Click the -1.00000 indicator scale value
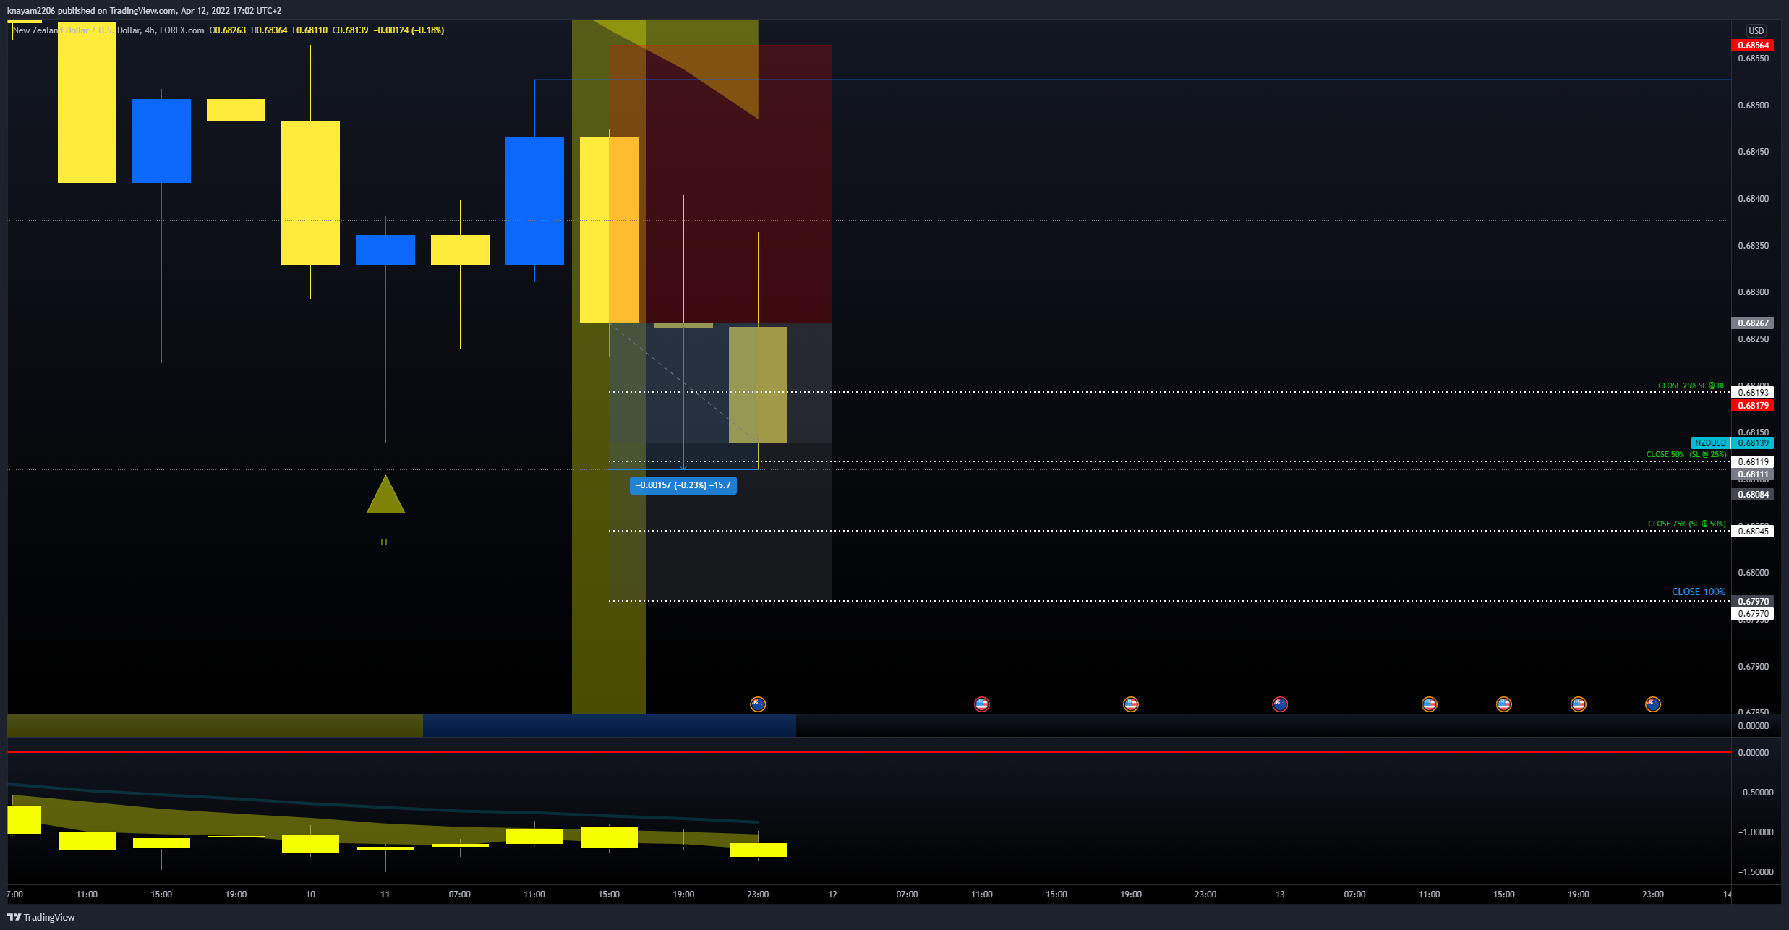The height and width of the screenshot is (930, 1789). pyautogui.click(x=1755, y=832)
